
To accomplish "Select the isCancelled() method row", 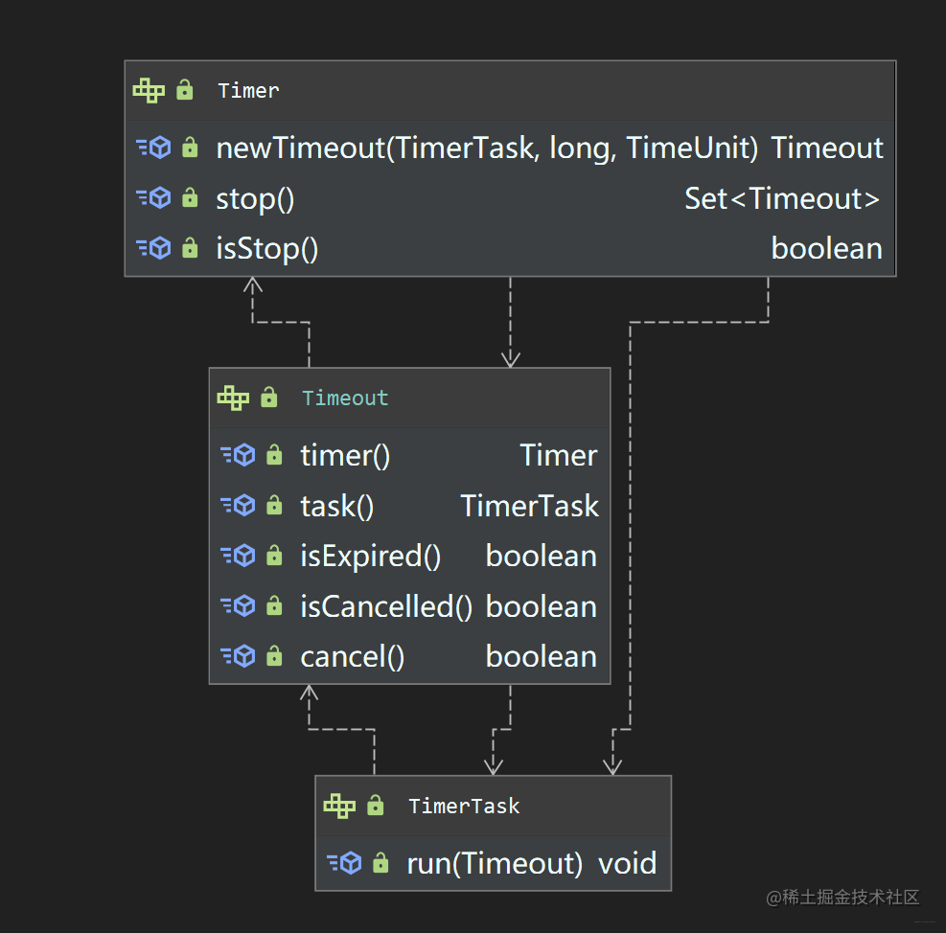I will [x=409, y=606].
